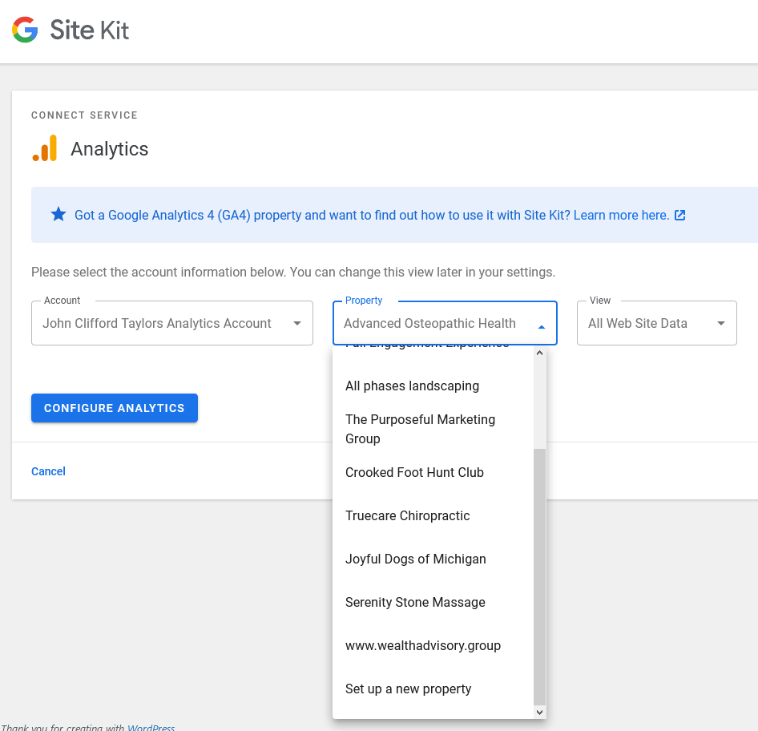Select The Purposeful Marketing Group property
Image resolution: width=758 pixels, height=731 pixels.
click(x=433, y=429)
